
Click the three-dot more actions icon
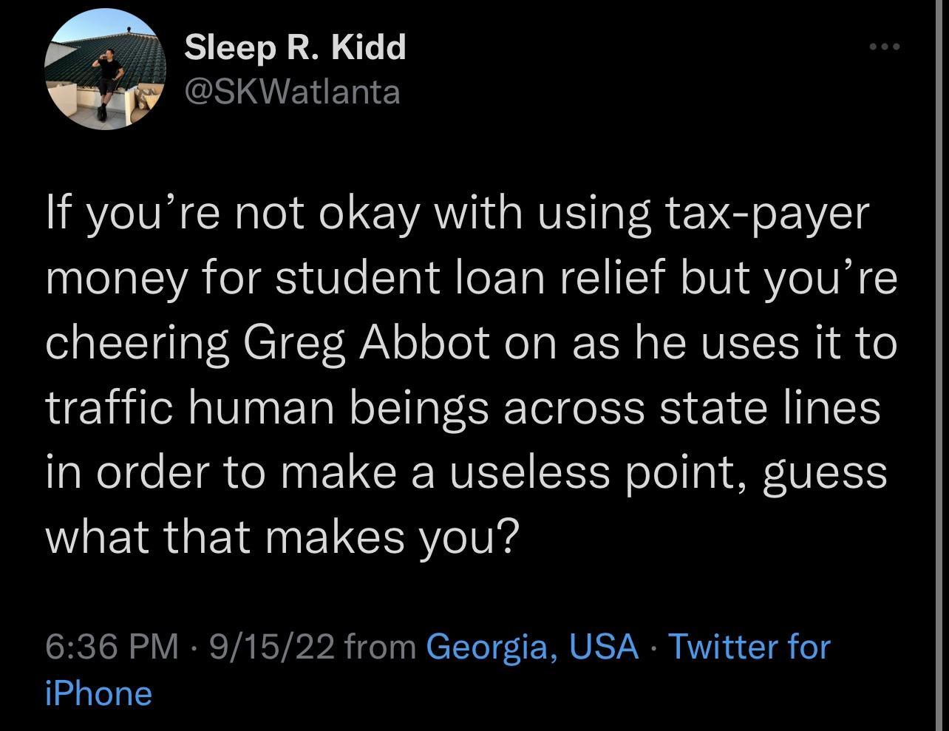pyautogui.click(x=884, y=46)
